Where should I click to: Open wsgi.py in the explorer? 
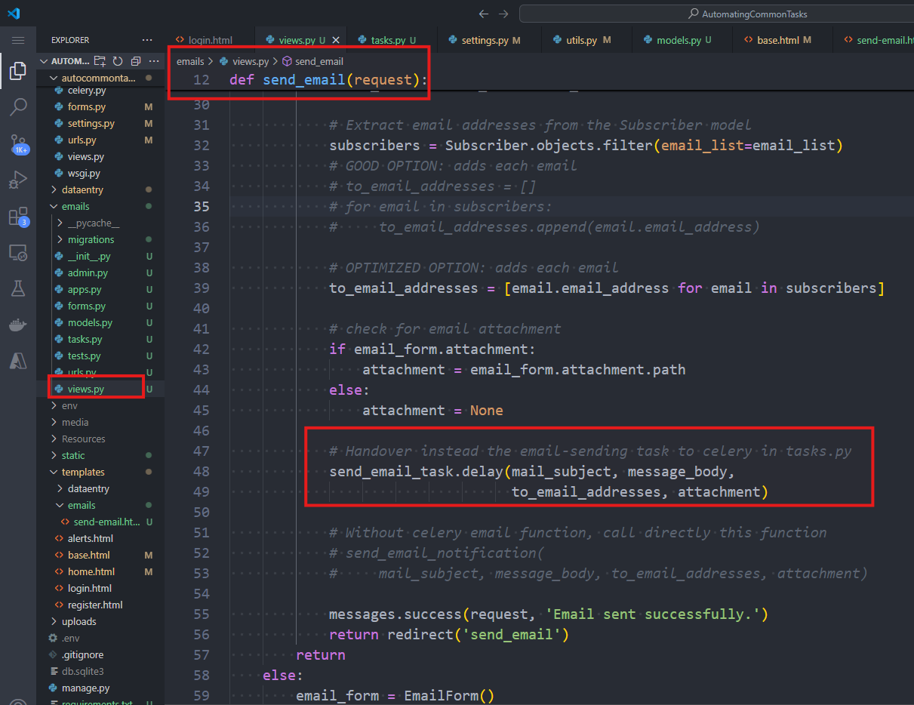(x=100, y=173)
